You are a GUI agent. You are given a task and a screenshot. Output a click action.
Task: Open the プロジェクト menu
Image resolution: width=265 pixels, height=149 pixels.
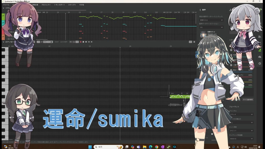point(46,5)
